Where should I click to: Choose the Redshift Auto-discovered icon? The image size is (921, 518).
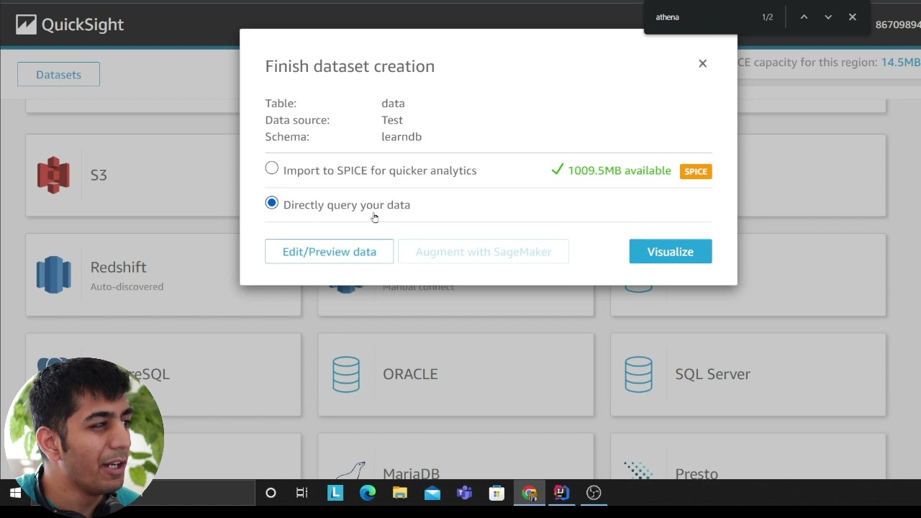click(53, 274)
